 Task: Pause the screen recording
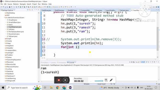(x=65, y=80)
